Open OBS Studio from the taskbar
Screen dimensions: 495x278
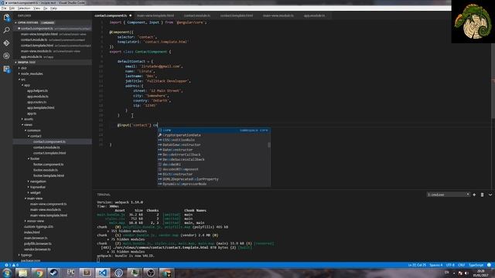[150, 273]
